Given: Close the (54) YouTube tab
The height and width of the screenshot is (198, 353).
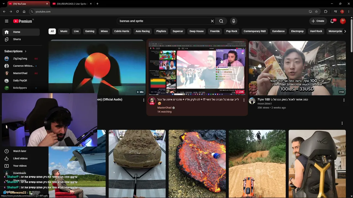Looking at the screenshot, I should click(47, 4).
